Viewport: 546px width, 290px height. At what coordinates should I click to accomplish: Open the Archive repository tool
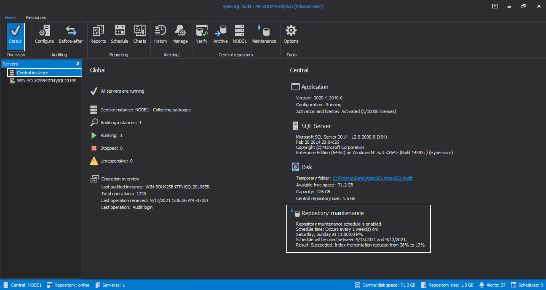(220, 34)
